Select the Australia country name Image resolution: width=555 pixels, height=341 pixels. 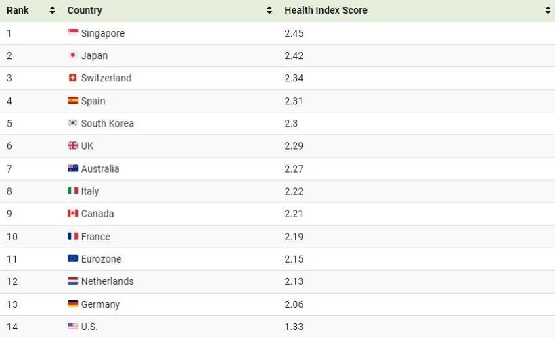100,168
